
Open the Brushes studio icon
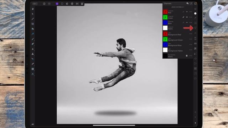[x=195, y=18]
